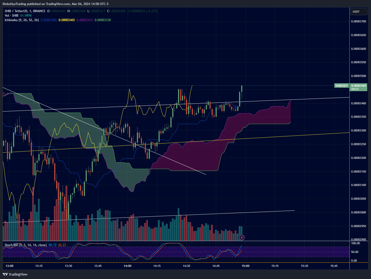Click price axis label 0.00003050
The height and width of the screenshot is (279, 371).
coord(359,199)
